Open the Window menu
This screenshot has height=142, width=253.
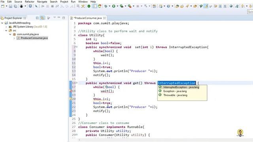pos(83,2)
